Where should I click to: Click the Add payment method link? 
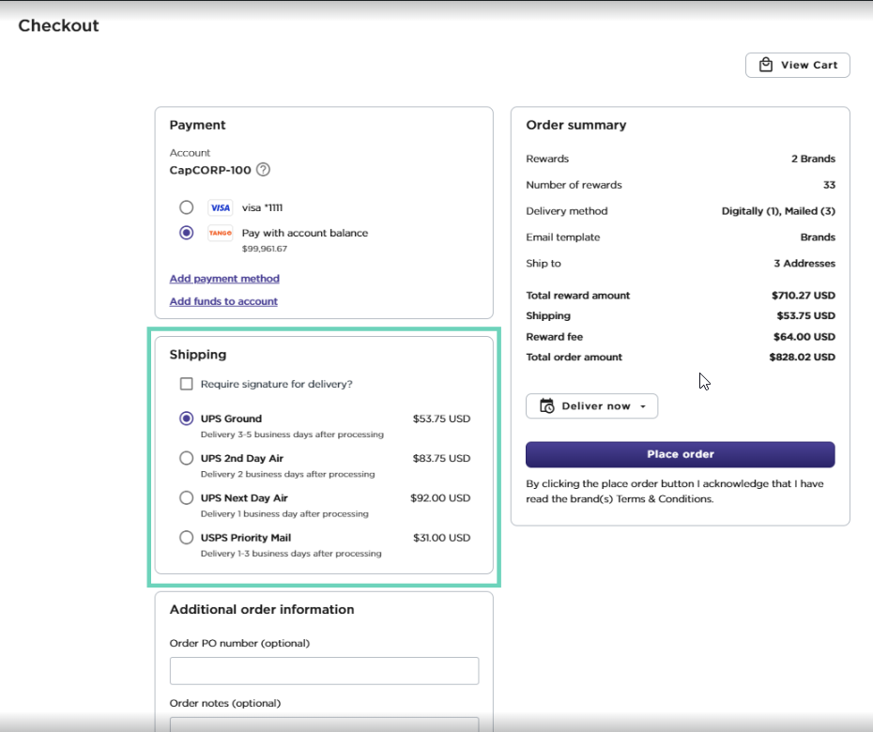click(x=224, y=279)
